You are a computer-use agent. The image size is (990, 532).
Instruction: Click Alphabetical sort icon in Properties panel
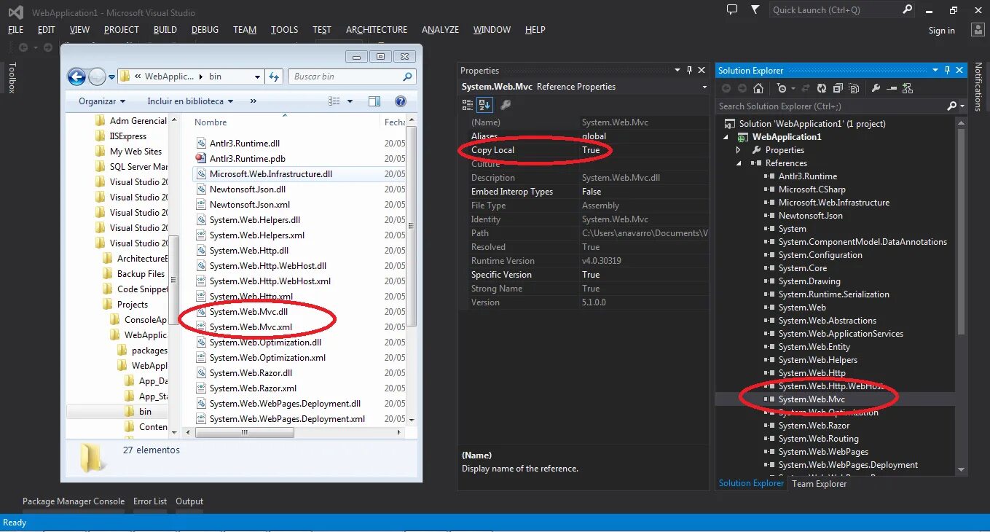[484, 105]
